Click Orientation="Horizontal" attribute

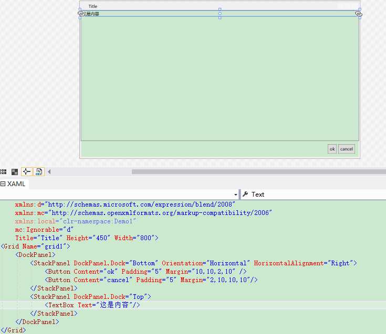pyautogui.click(x=206, y=263)
